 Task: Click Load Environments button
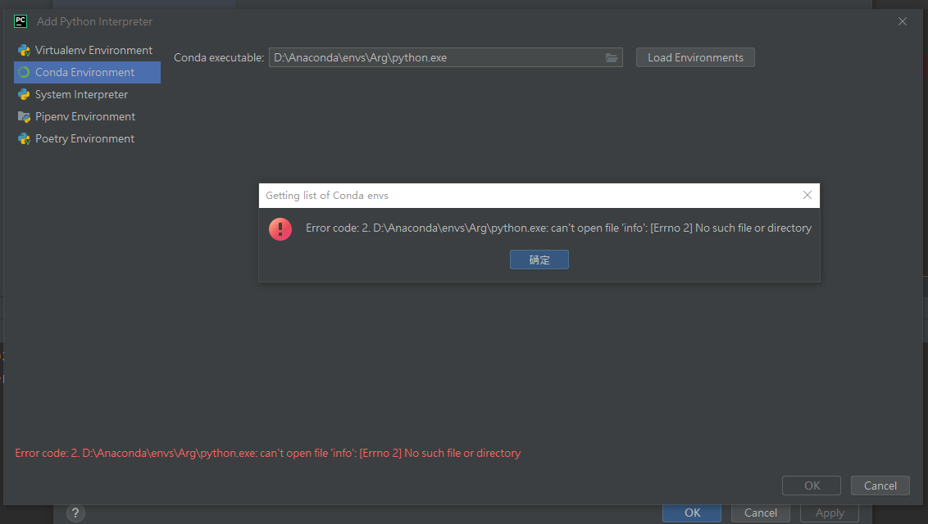tap(695, 57)
